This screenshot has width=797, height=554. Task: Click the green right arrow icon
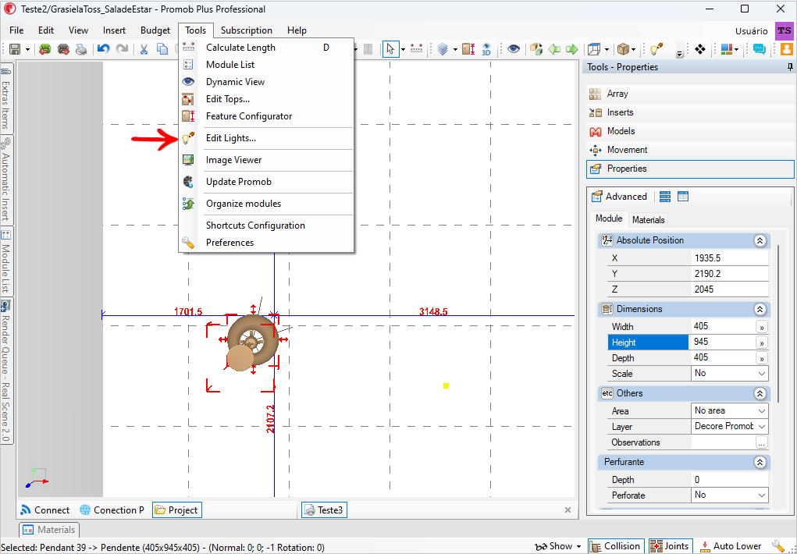(x=572, y=49)
